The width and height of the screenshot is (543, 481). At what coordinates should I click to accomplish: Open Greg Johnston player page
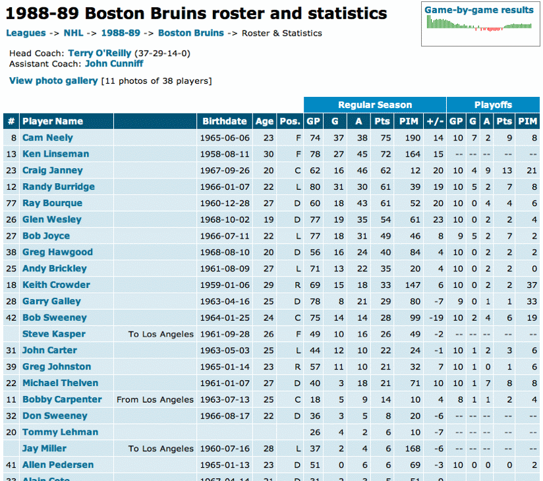pos(57,367)
